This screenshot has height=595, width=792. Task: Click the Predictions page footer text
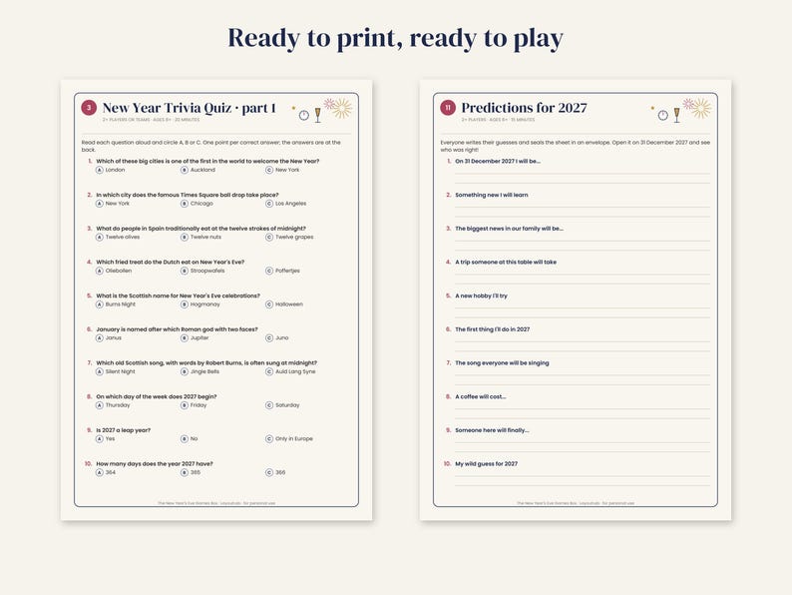click(x=576, y=503)
